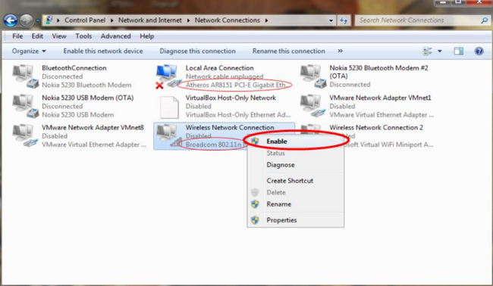Open the address bar history dropdown arrow

click(x=331, y=20)
